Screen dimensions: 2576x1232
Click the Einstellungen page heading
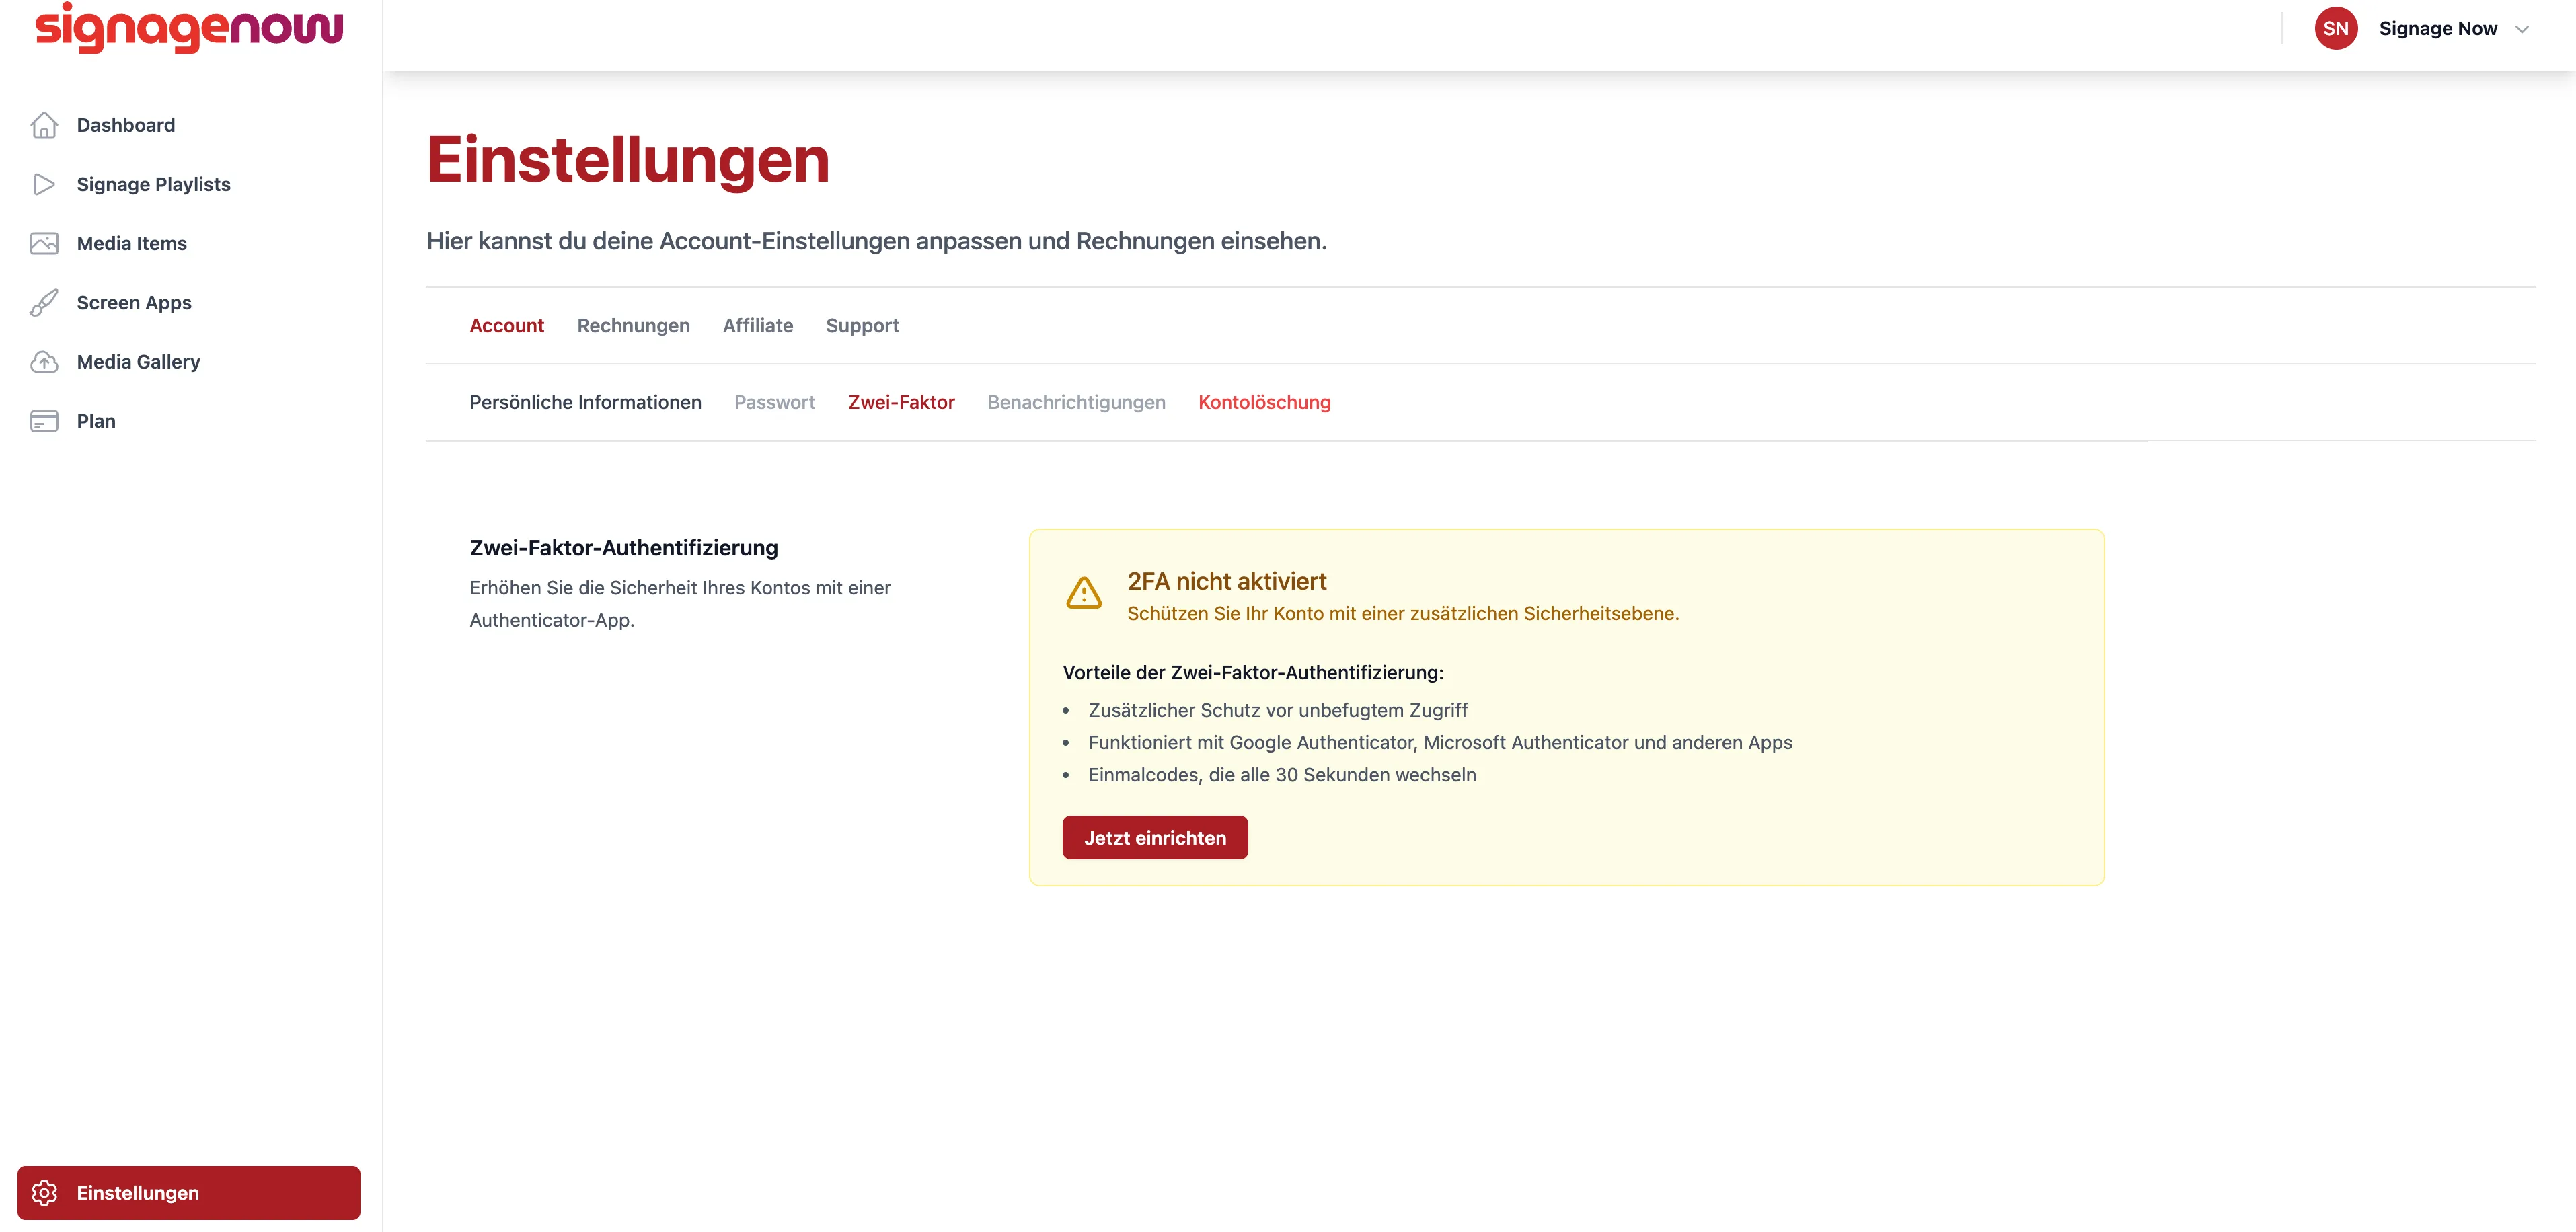coord(628,160)
